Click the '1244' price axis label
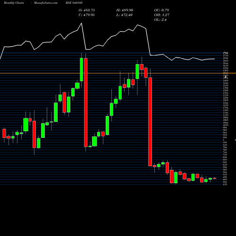 click(226, 103)
